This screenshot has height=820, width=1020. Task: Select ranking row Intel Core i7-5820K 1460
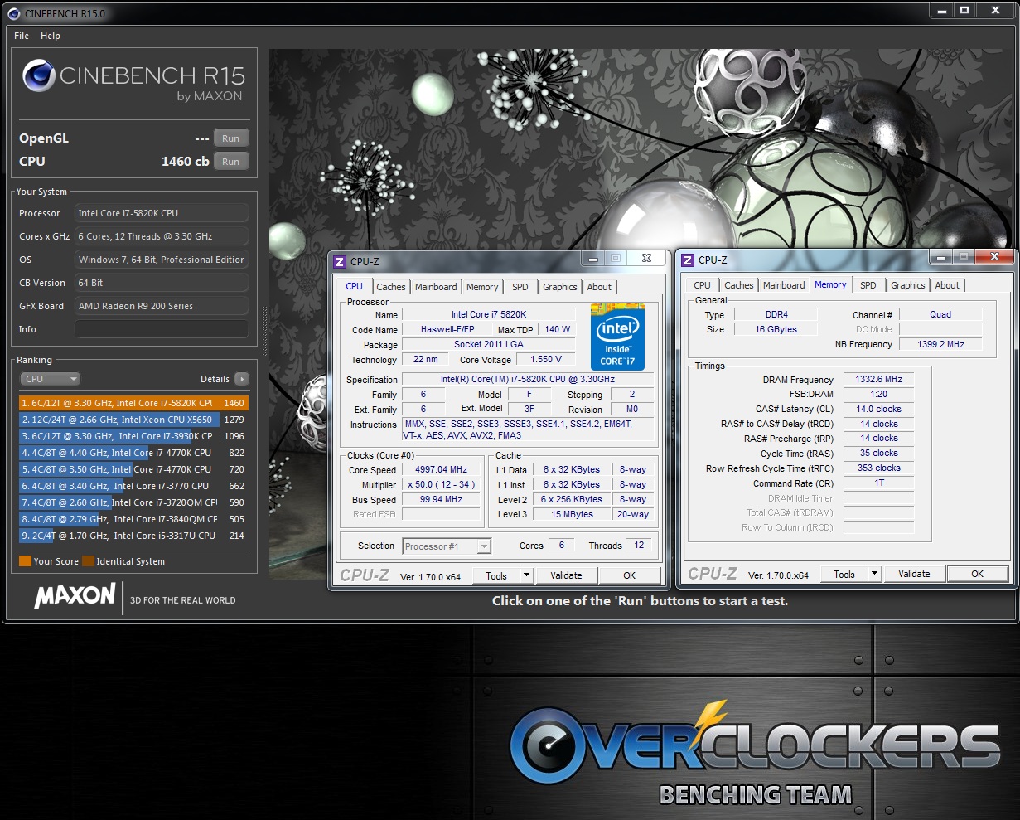pyautogui.click(x=133, y=403)
